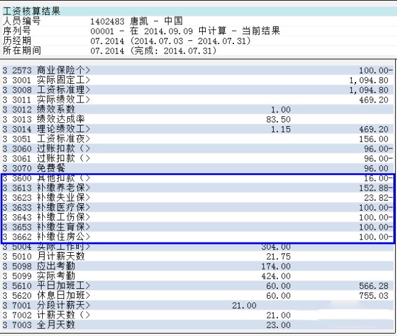This screenshot has height=336, width=397.
Task: Select row 2573 商业保险个
Action: [63, 70]
